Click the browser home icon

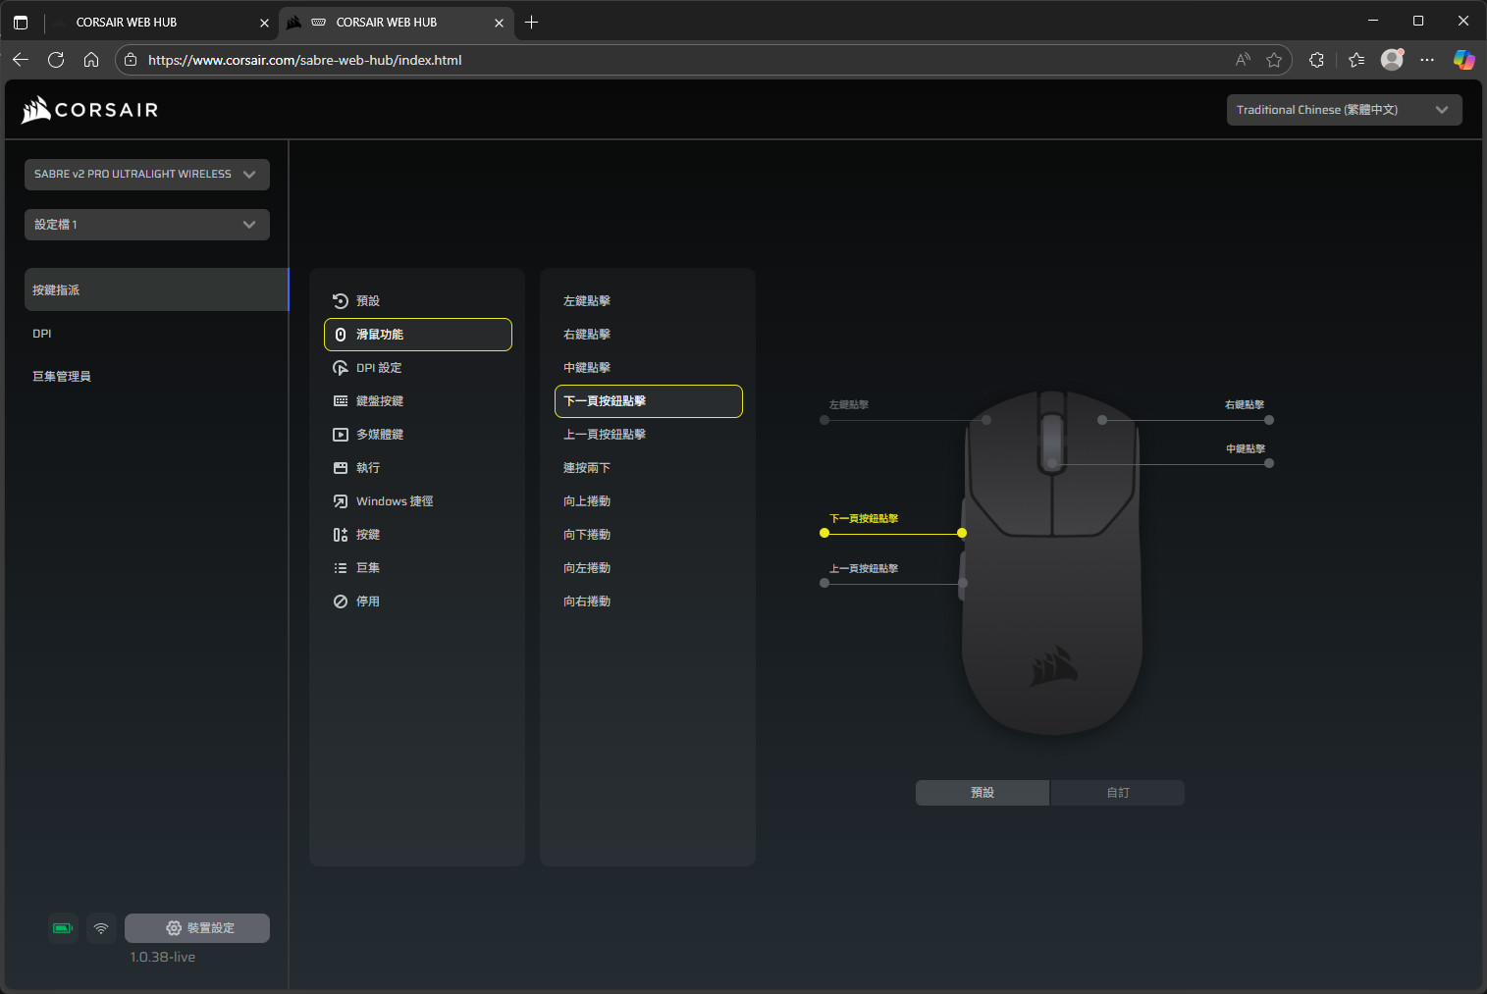pyautogui.click(x=91, y=60)
